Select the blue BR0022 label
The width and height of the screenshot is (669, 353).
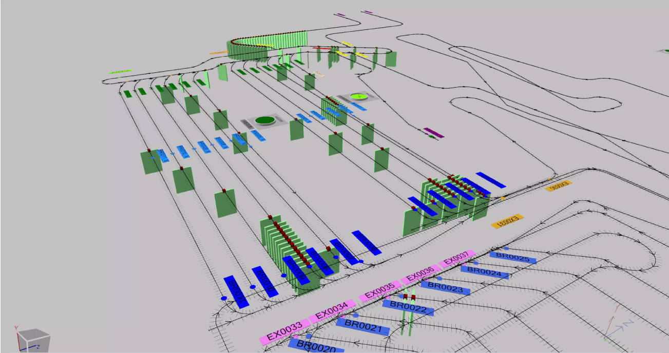tap(408, 307)
